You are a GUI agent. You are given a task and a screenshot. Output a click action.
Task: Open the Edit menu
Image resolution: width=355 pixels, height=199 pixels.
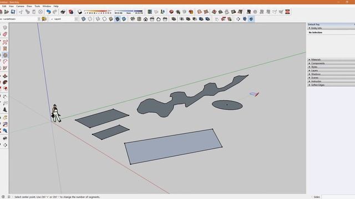click(4, 6)
